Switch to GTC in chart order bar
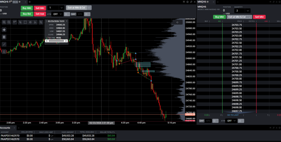Screen dimensions: 281x142 click(80, 14)
